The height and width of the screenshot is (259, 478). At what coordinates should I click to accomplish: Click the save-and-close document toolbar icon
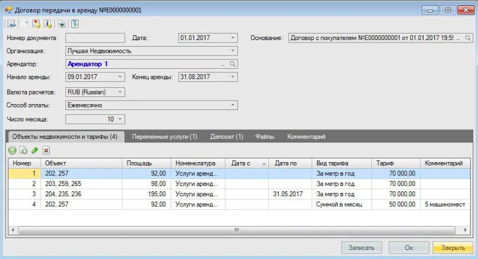[11, 24]
